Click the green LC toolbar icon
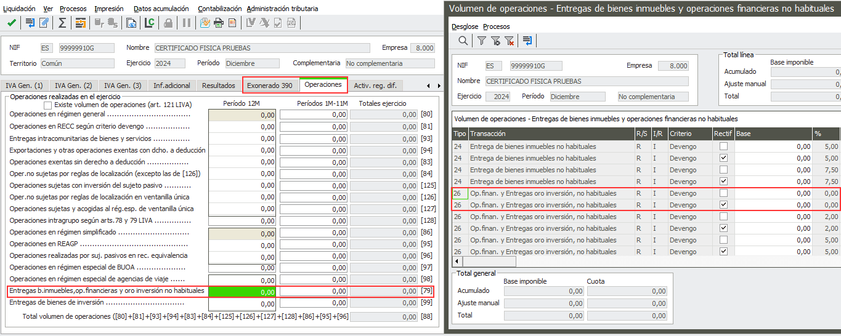841x336 pixels. pos(149,23)
